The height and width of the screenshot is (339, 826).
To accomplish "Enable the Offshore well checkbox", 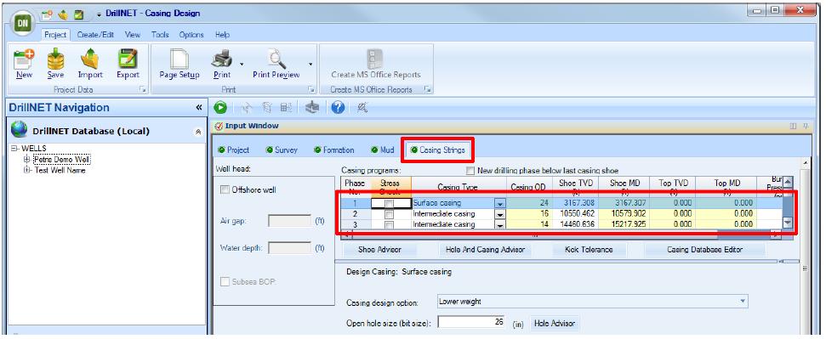I will (225, 189).
